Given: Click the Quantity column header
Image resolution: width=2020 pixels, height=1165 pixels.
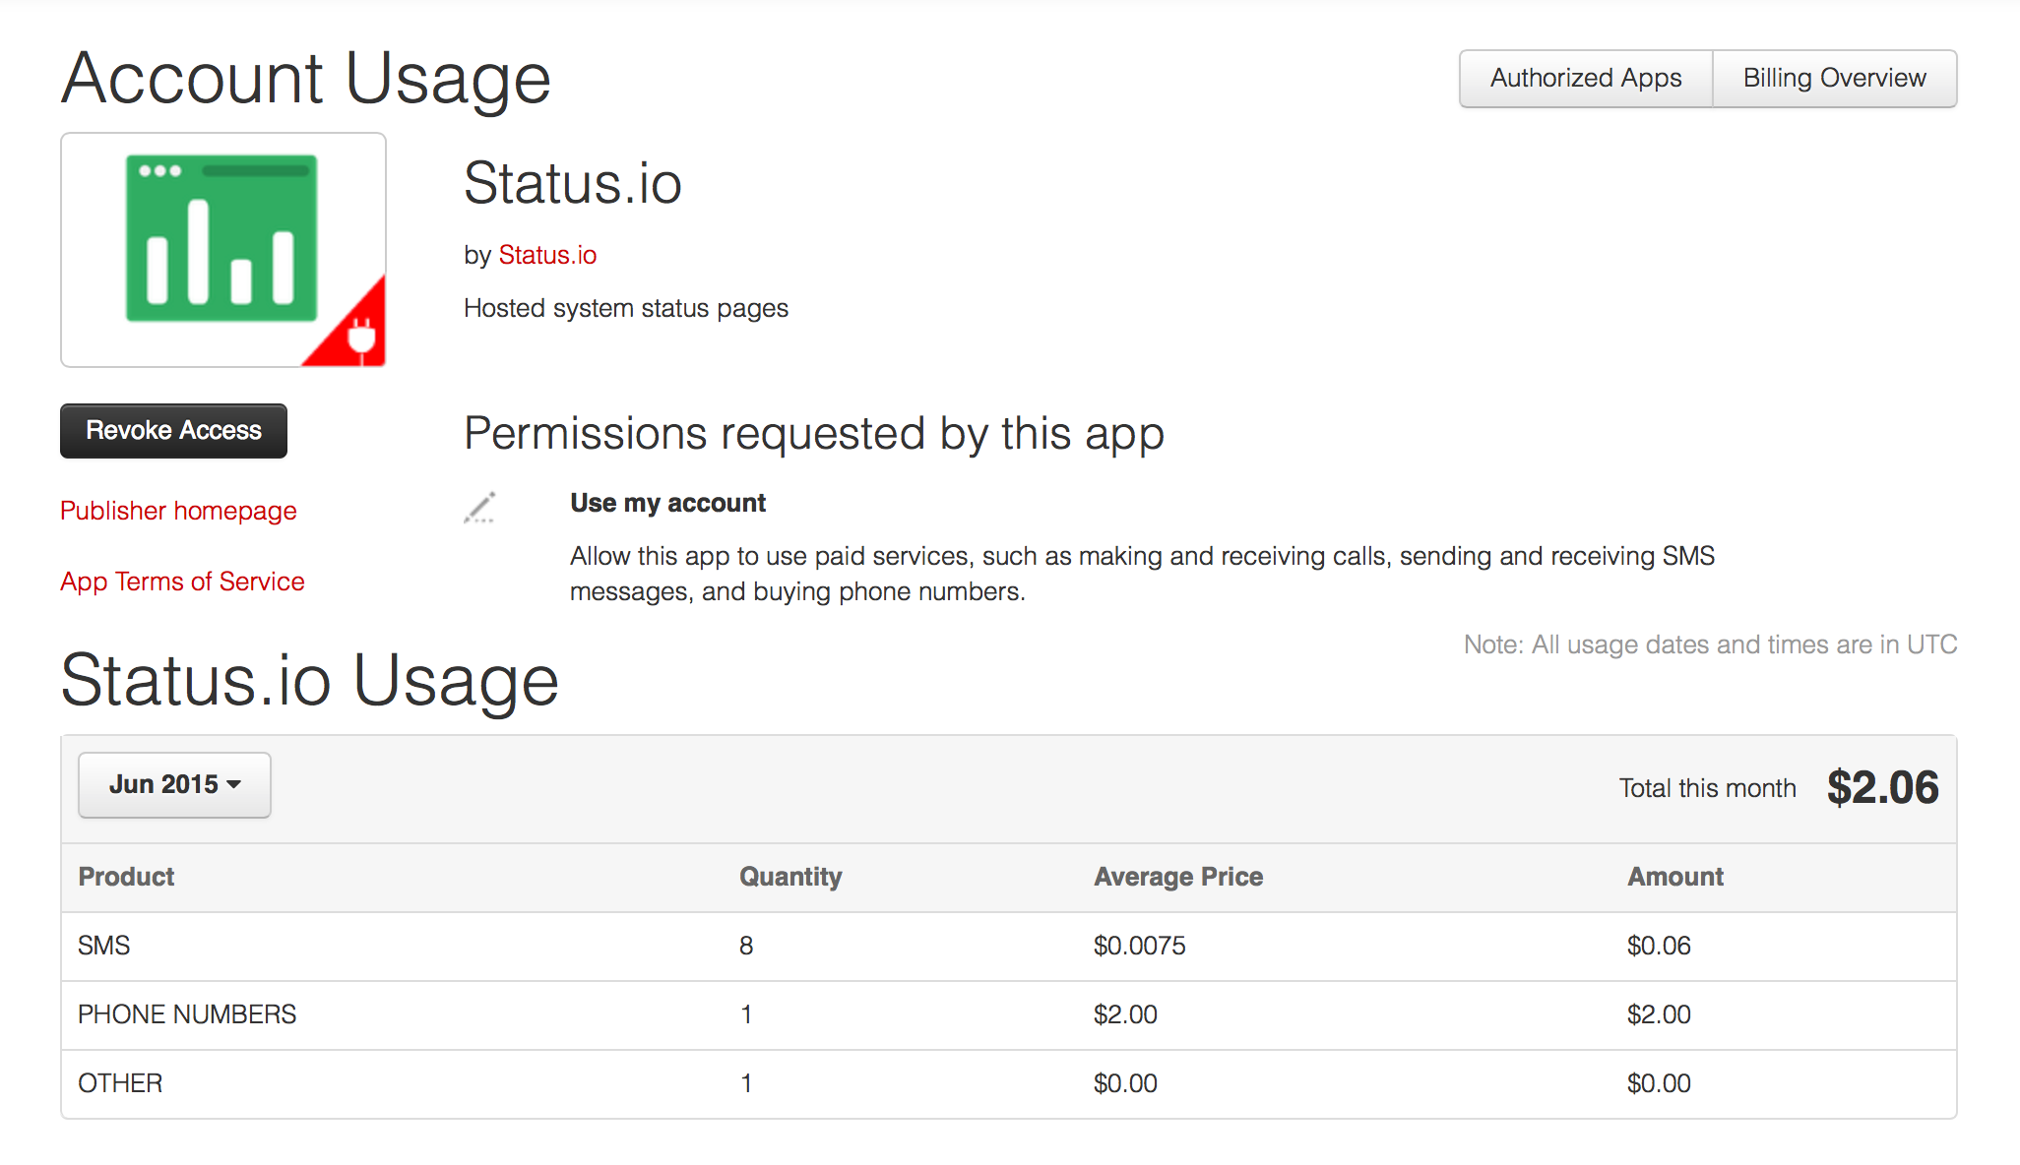Looking at the screenshot, I should (x=790, y=877).
